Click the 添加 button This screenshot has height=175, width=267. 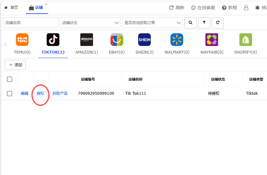tap(15, 65)
